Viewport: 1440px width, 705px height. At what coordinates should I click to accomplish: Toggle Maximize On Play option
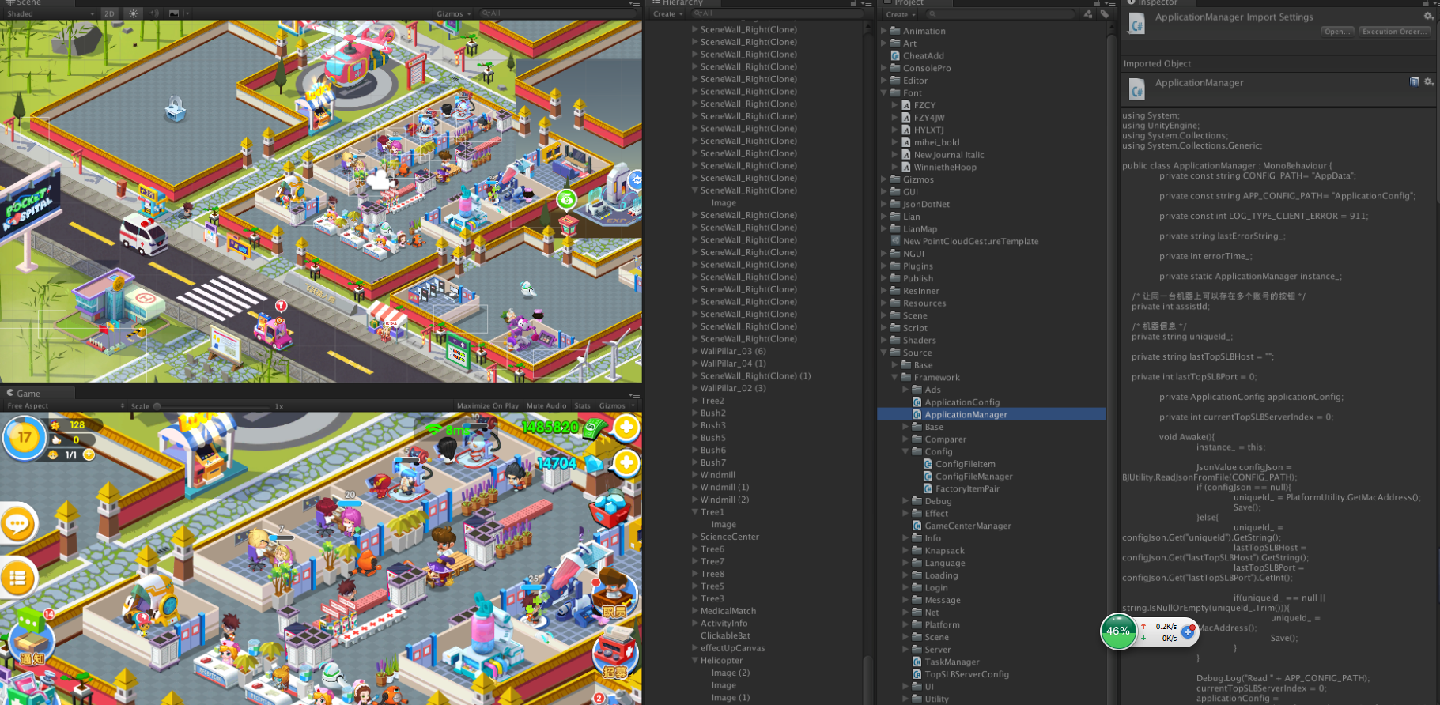click(488, 405)
